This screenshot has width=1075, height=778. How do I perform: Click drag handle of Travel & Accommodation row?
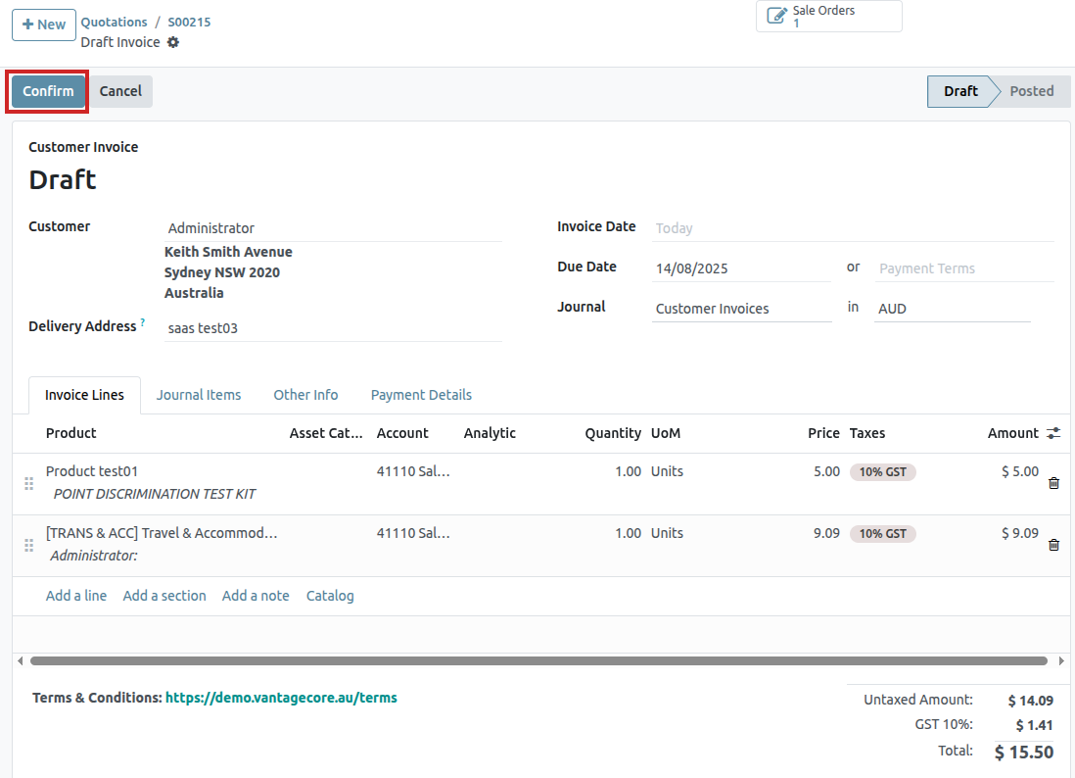[x=28, y=545]
